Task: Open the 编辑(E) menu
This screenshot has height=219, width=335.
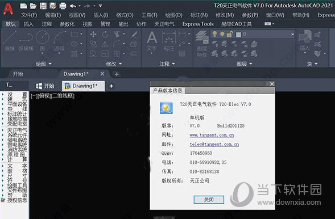Action: 53,15
